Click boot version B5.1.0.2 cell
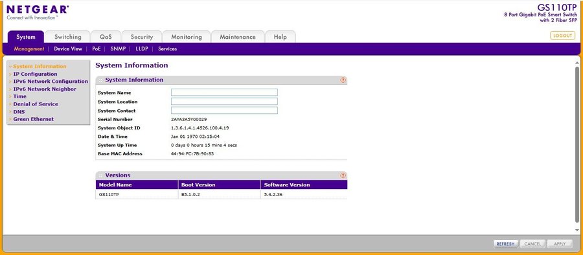Viewport: 583px width, 255px height. coord(220,194)
